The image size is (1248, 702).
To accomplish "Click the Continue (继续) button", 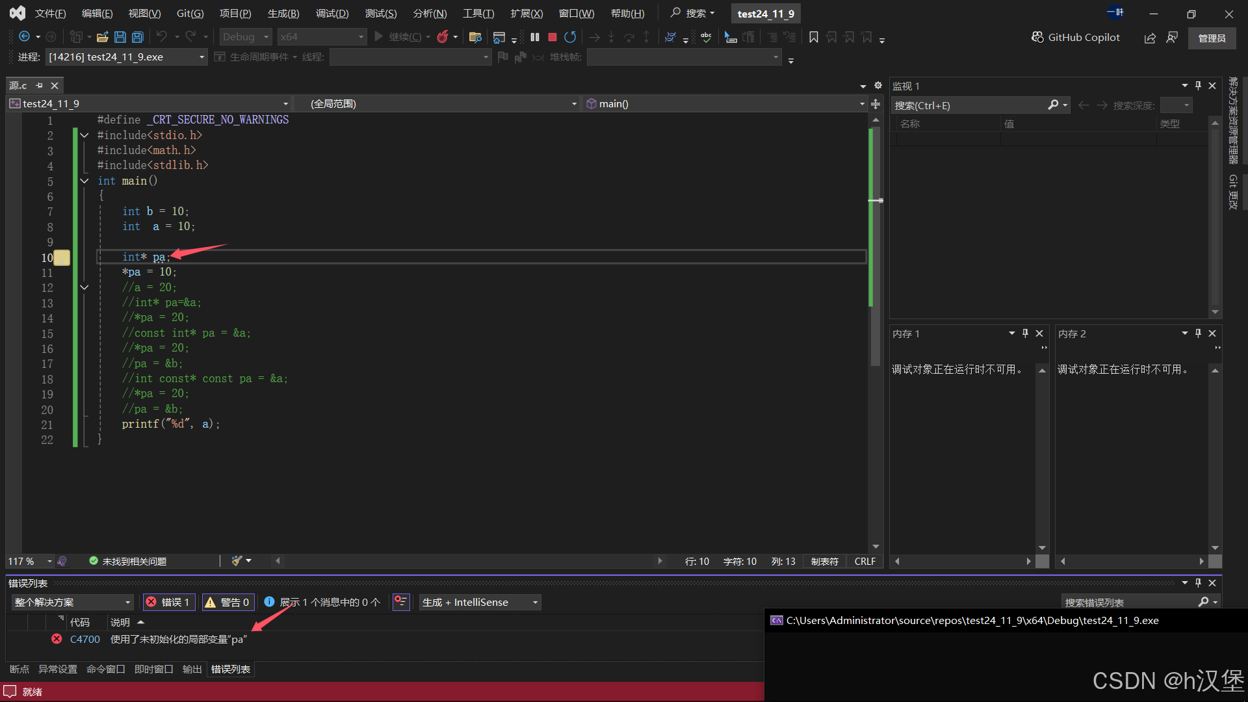I will click(398, 37).
